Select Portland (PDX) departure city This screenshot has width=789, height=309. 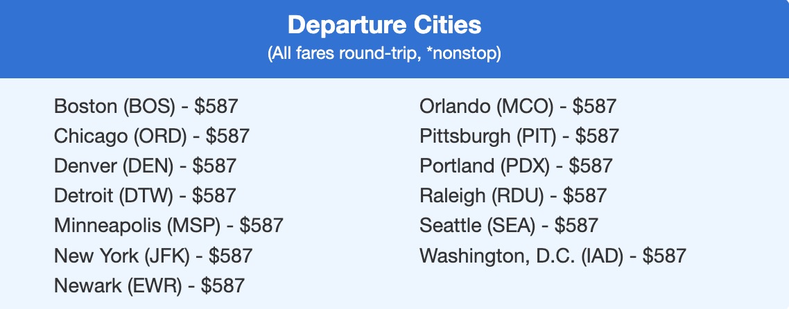(516, 166)
